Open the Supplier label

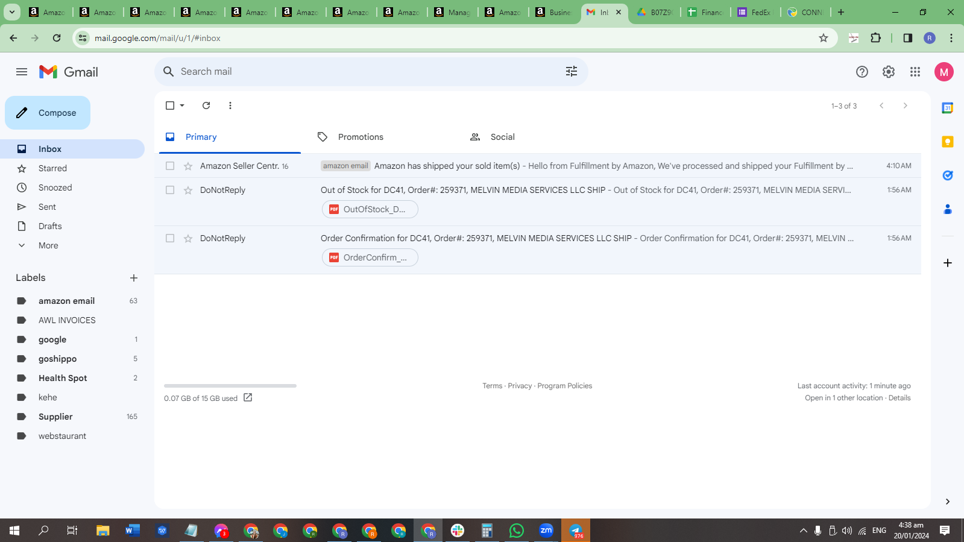72,417
